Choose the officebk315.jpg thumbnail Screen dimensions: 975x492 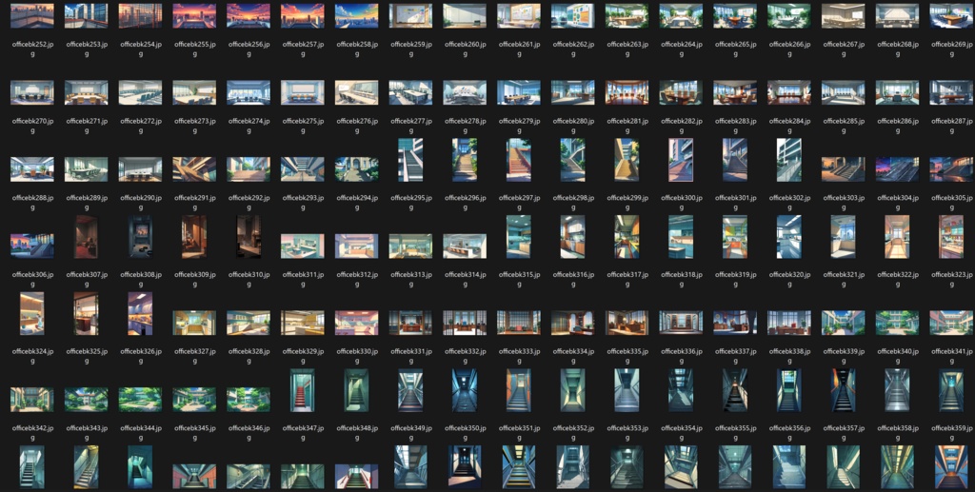click(x=519, y=237)
